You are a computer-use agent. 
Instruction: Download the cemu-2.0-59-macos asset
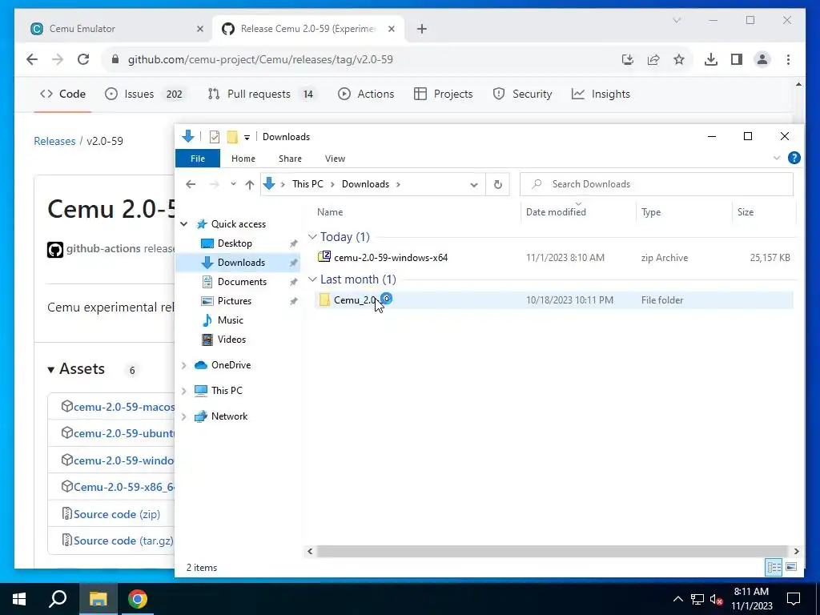(x=124, y=407)
